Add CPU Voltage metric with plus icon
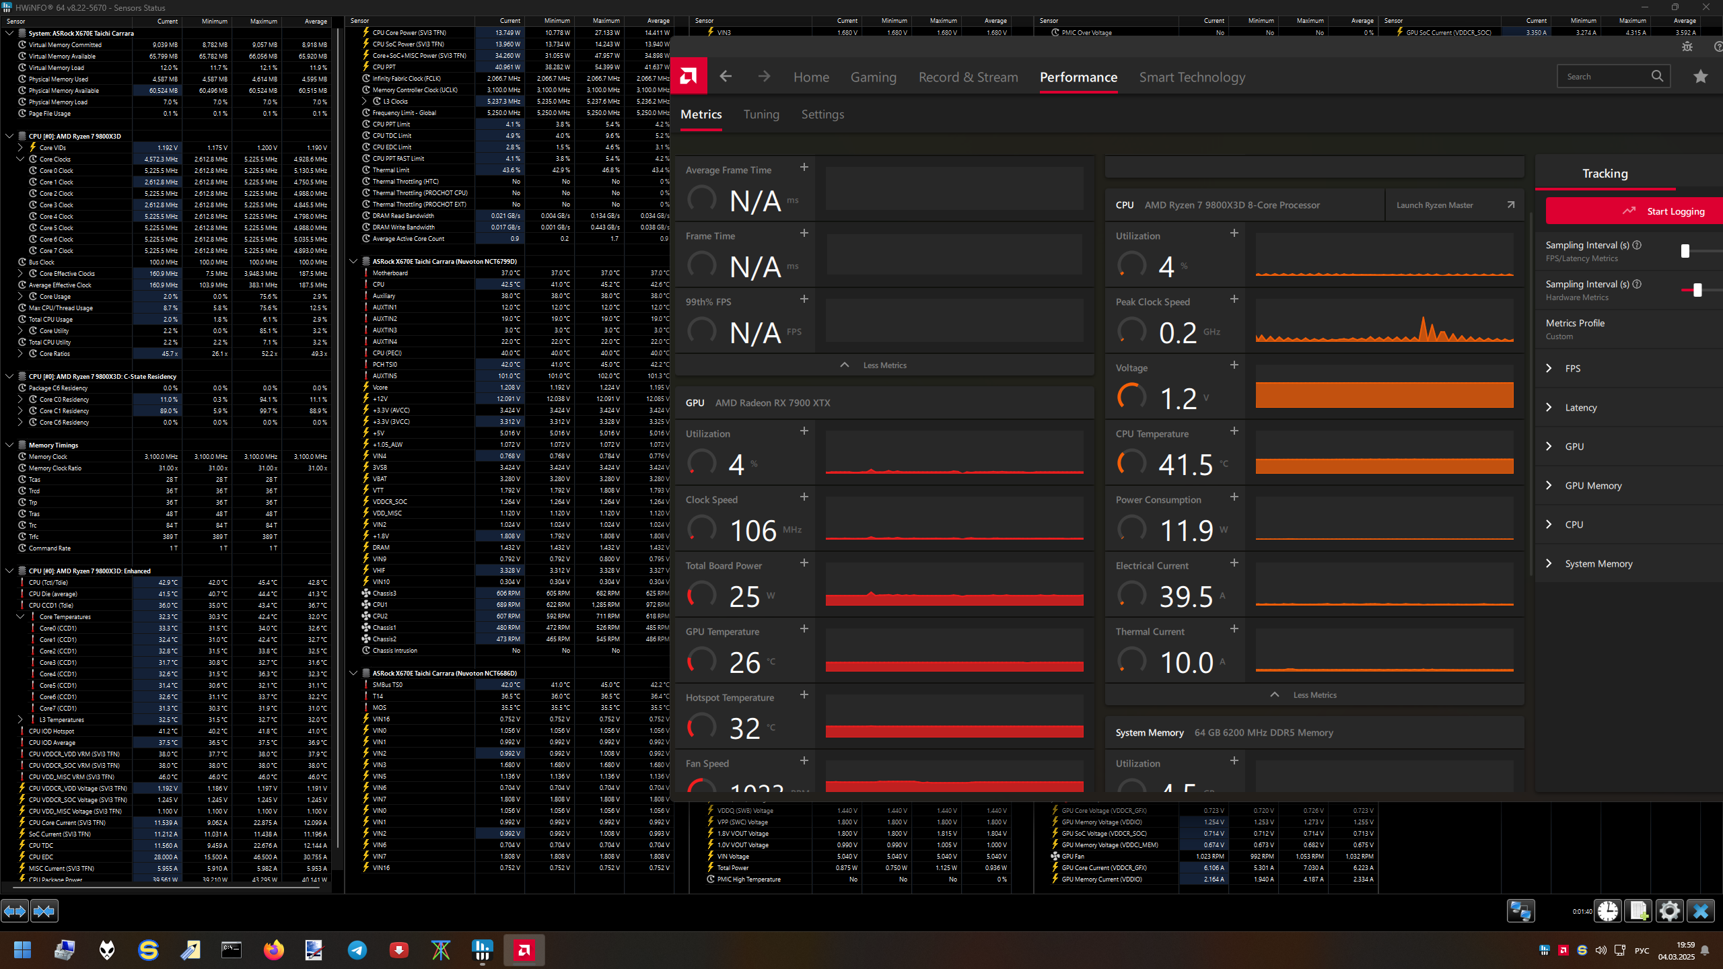Screen dimensions: 1723x969 click(x=1234, y=365)
